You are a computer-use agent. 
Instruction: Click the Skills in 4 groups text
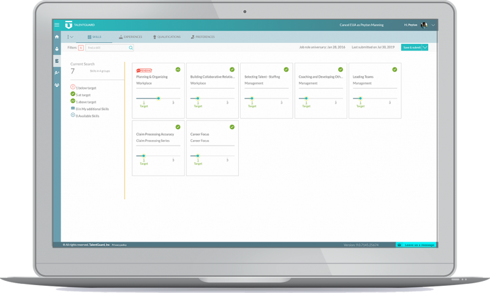tap(100, 71)
